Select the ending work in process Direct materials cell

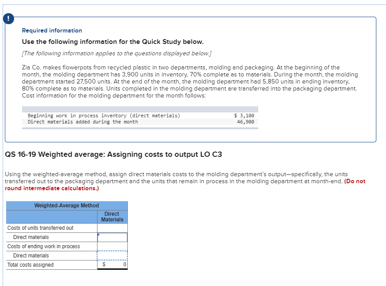(x=112, y=256)
